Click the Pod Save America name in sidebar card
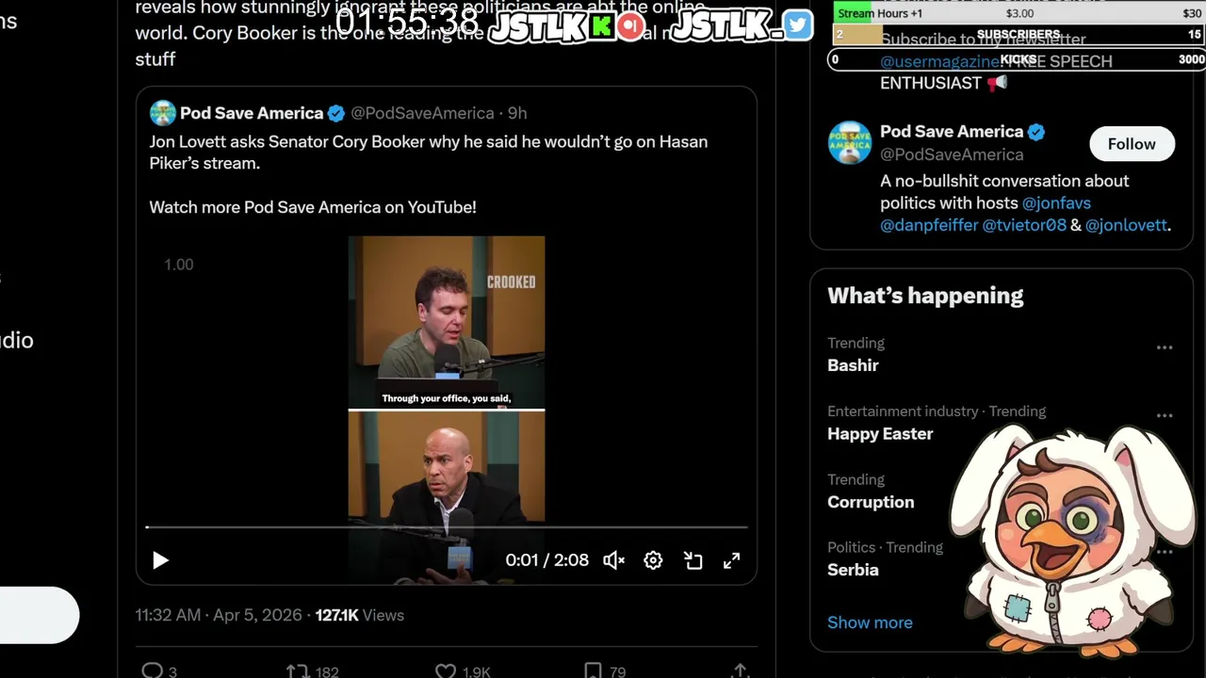Viewport: 1206px width, 678px height. 952,132
